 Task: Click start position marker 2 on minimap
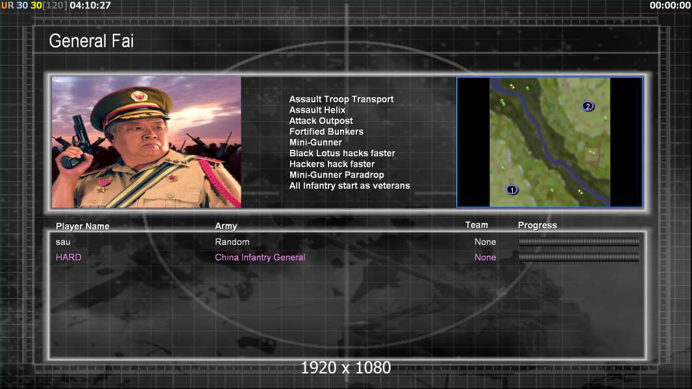[x=587, y=106]
